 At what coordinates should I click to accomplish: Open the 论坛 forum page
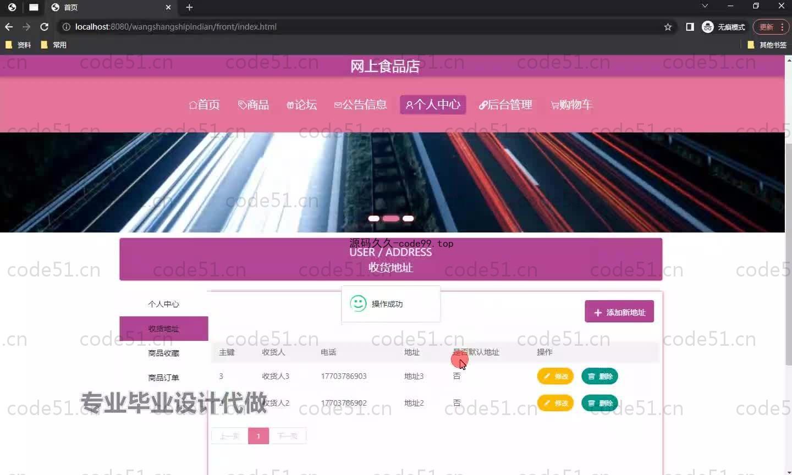point(302,104)
